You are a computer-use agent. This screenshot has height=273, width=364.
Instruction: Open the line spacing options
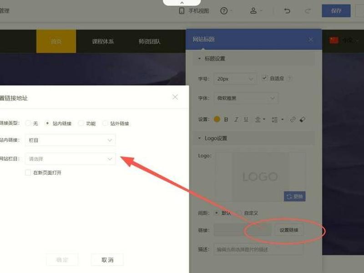click(277, 120)
